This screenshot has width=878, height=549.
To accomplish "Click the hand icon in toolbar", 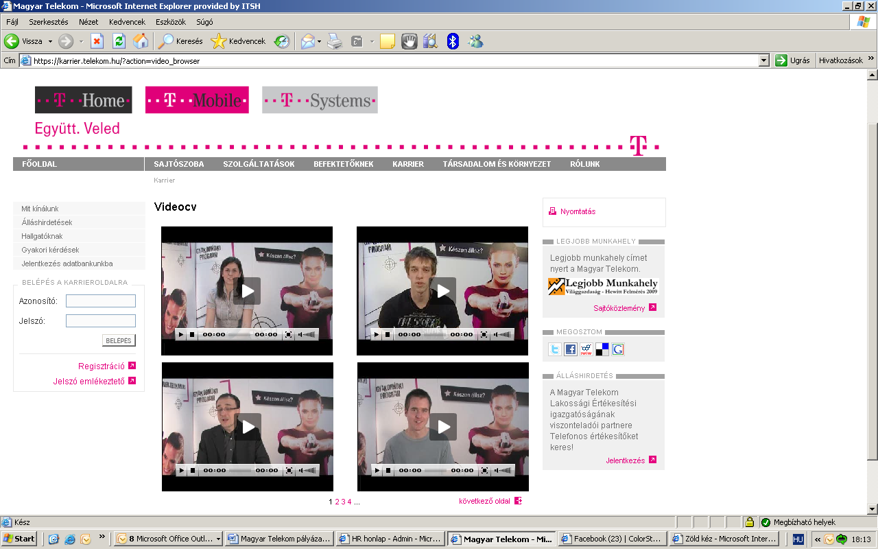I will coord(410,41).
